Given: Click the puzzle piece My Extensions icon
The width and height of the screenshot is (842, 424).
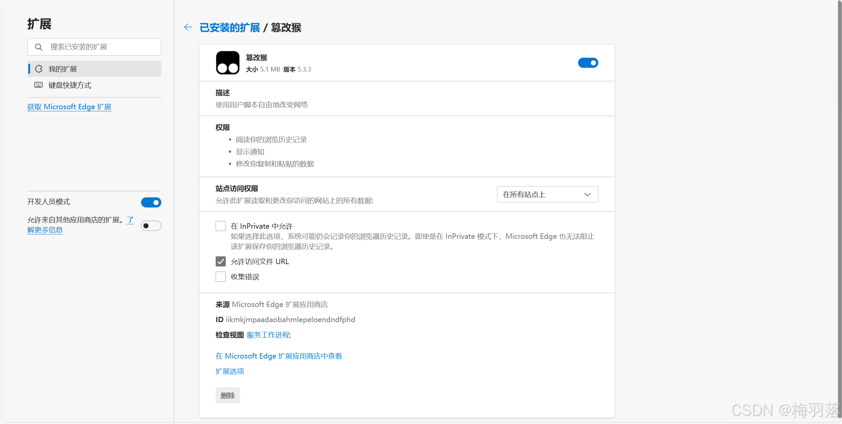Looking at the screenshot, I should pyautogui.click(x=39, y=69).
